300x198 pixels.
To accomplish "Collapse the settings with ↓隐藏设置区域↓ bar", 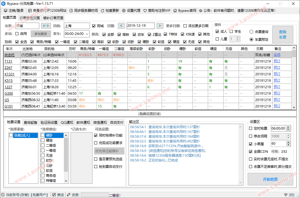I will click(x=150, y=114).
